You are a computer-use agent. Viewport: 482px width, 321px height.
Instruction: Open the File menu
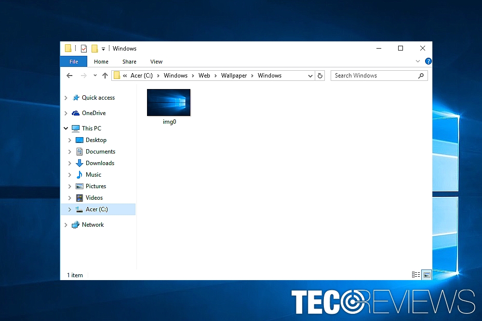[x=74, y=62]
